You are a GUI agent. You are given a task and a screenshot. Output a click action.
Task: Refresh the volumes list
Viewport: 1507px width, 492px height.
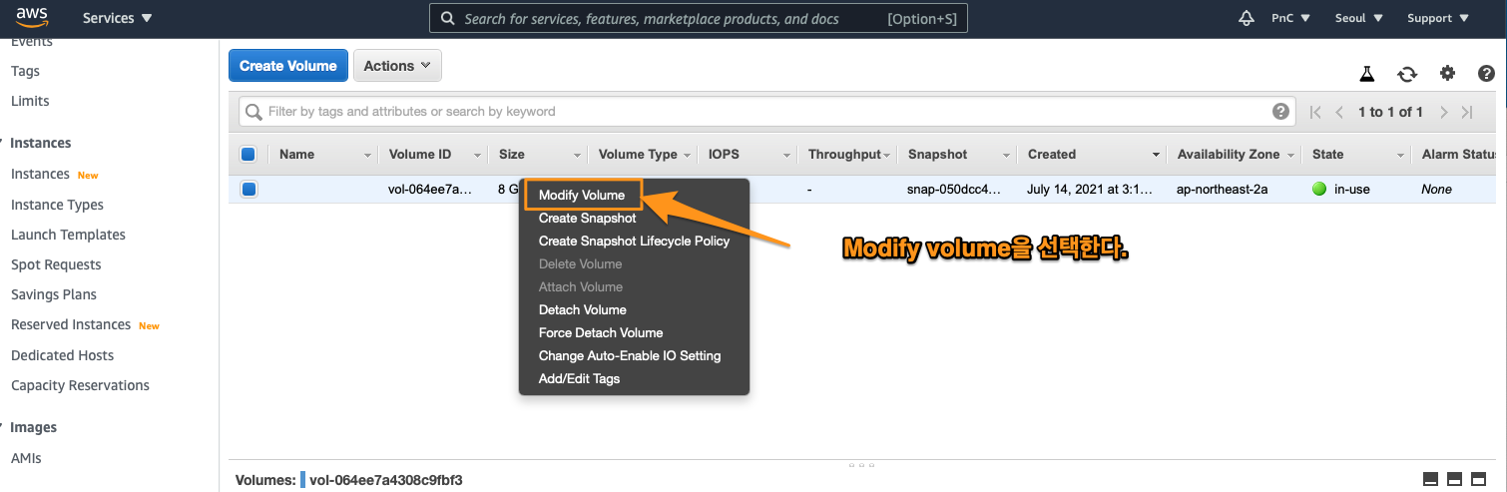1406,74
